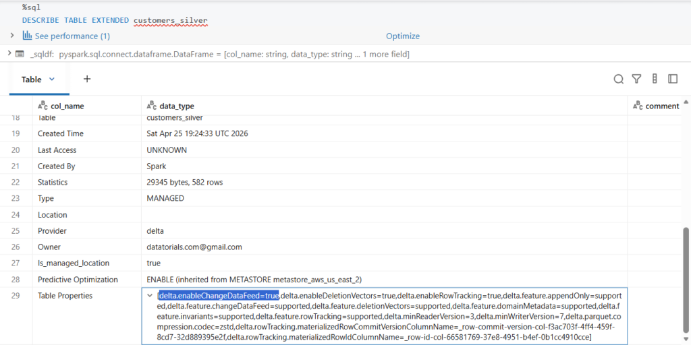Image resolution: width=691 pixels, height=345 pixels.
Task: Open the Table tab dropdown chevron
Action: pyautogui.click(x=52, y=80)
